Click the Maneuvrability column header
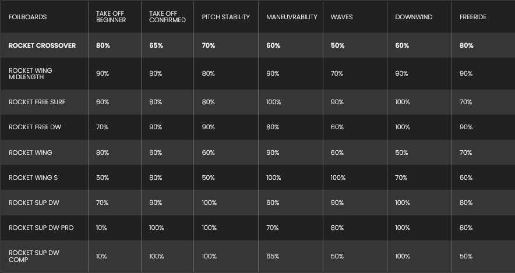The width and height of the screenshot is (515, 273). 292,17
